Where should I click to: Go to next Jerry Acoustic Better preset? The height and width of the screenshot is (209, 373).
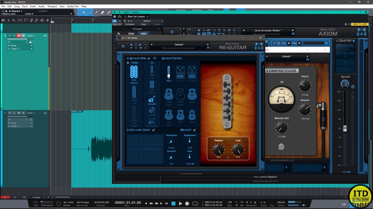click(293, 30)
